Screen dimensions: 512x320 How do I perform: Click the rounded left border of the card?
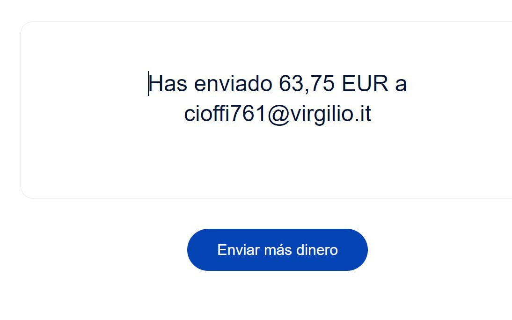click(21, 110)
